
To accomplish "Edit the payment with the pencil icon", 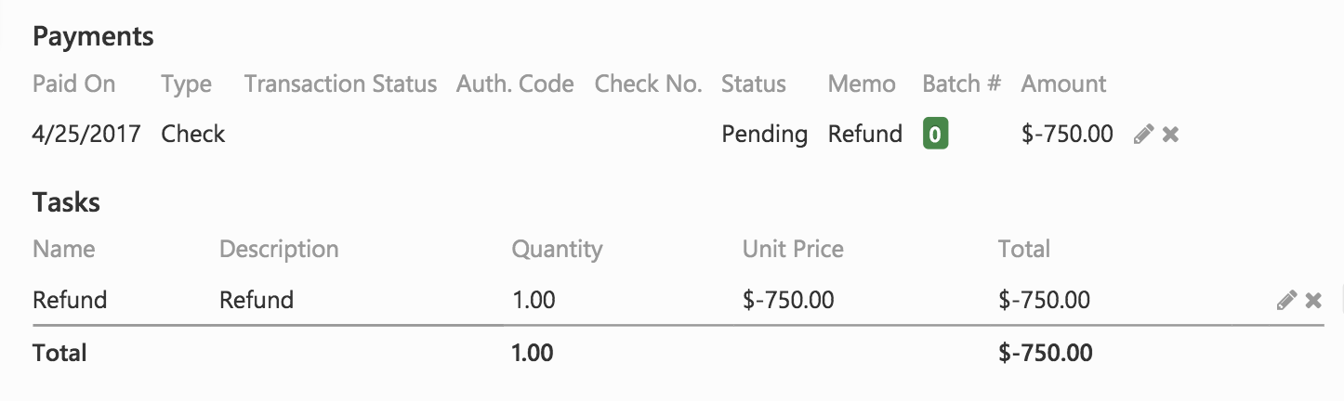I will pos(1144,135).
